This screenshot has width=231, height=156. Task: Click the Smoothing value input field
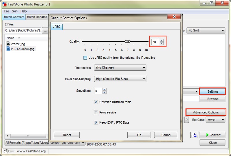[x=98, y=91]
